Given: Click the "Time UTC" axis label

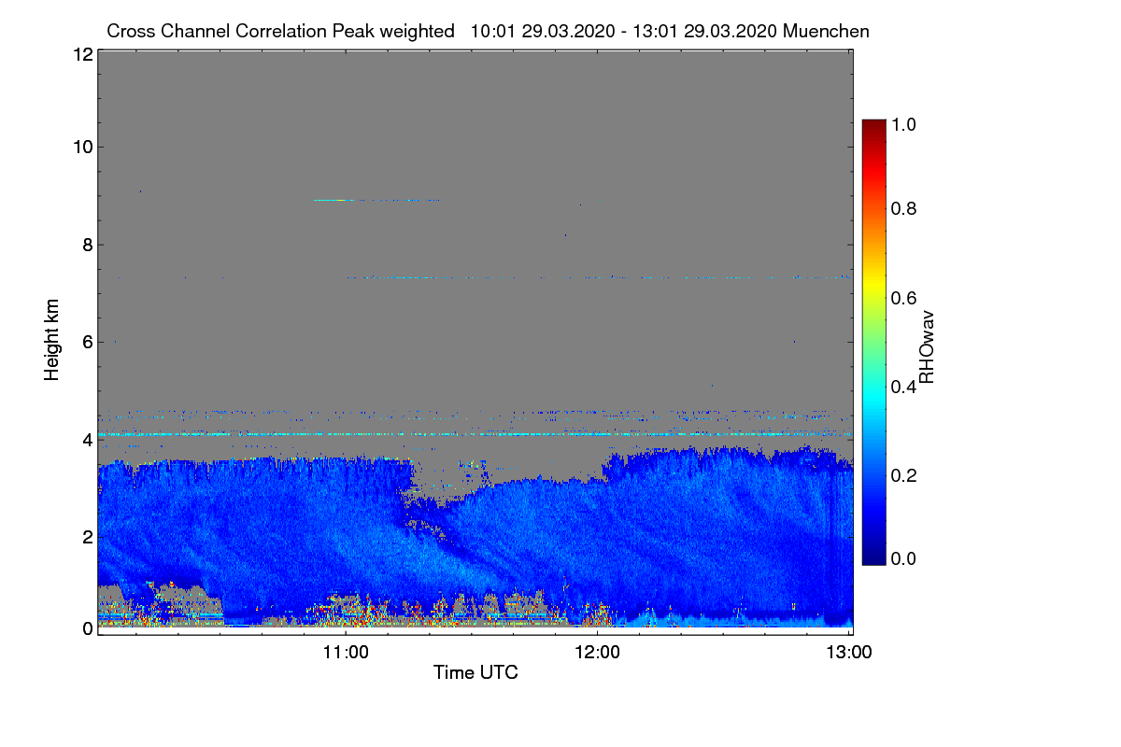Looking at the screenshot, I should coord(475,672).
